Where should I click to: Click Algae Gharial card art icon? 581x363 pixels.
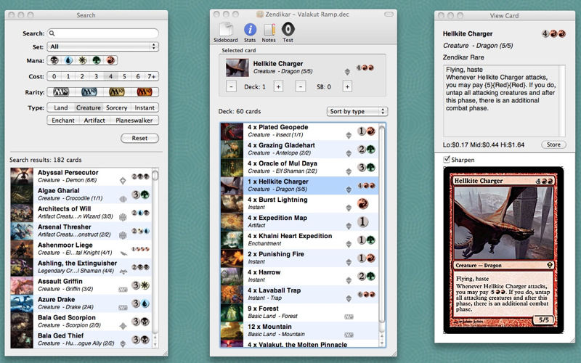pos(22,195)
